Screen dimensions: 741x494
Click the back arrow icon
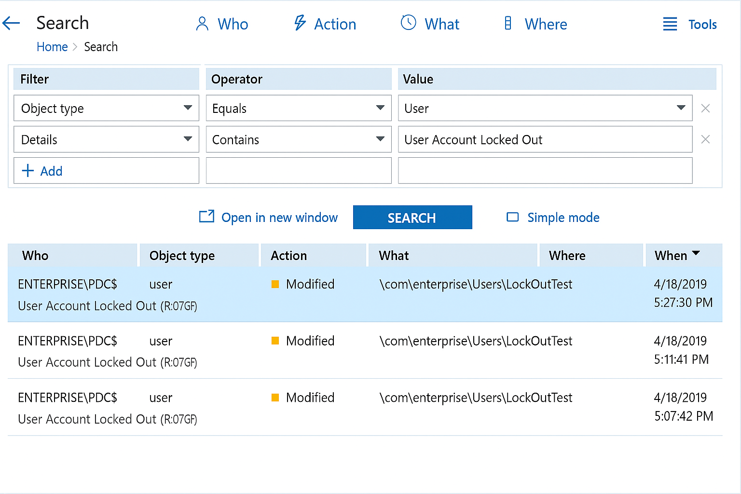11,23
